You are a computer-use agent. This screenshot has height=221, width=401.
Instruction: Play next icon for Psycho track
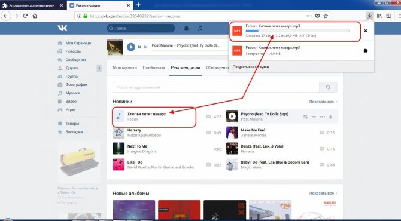(305, 117)
